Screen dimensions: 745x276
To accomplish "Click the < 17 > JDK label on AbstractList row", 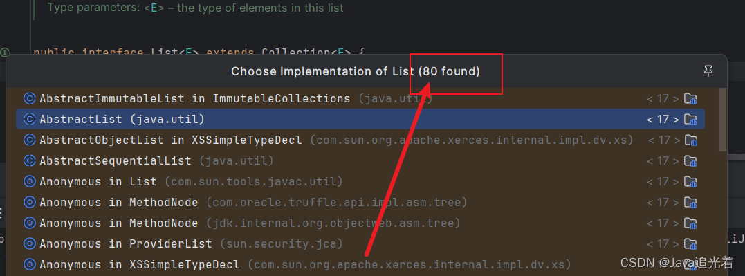I will pos(663,119).
